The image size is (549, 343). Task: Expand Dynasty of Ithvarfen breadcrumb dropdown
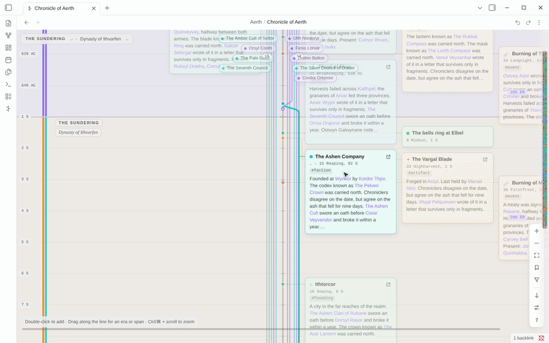point(127,39)
